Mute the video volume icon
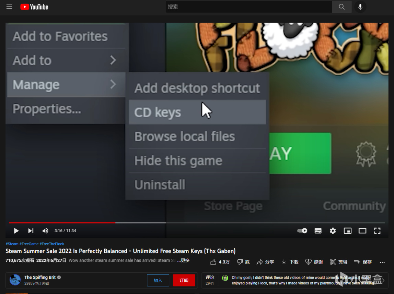This screenshot has height=294, width=394. click(x=45, y=231)
